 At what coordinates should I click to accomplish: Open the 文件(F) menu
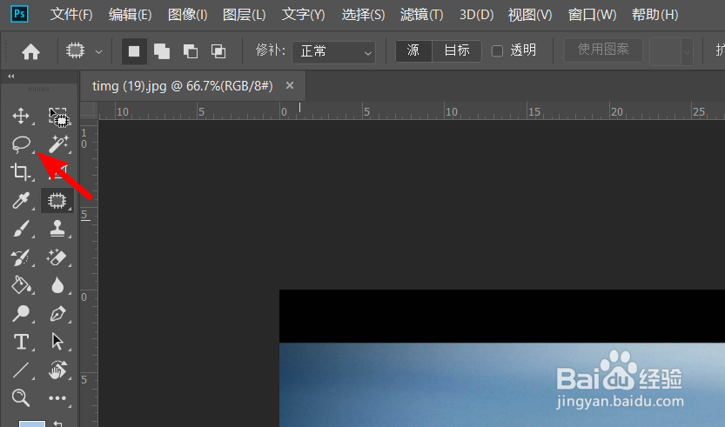[71, 15]
